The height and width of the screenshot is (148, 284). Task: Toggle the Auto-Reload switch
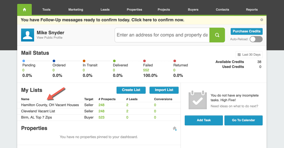tap(256, 39)
